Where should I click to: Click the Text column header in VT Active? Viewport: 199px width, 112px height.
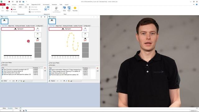pyautogui.click(x=17, y=68)
